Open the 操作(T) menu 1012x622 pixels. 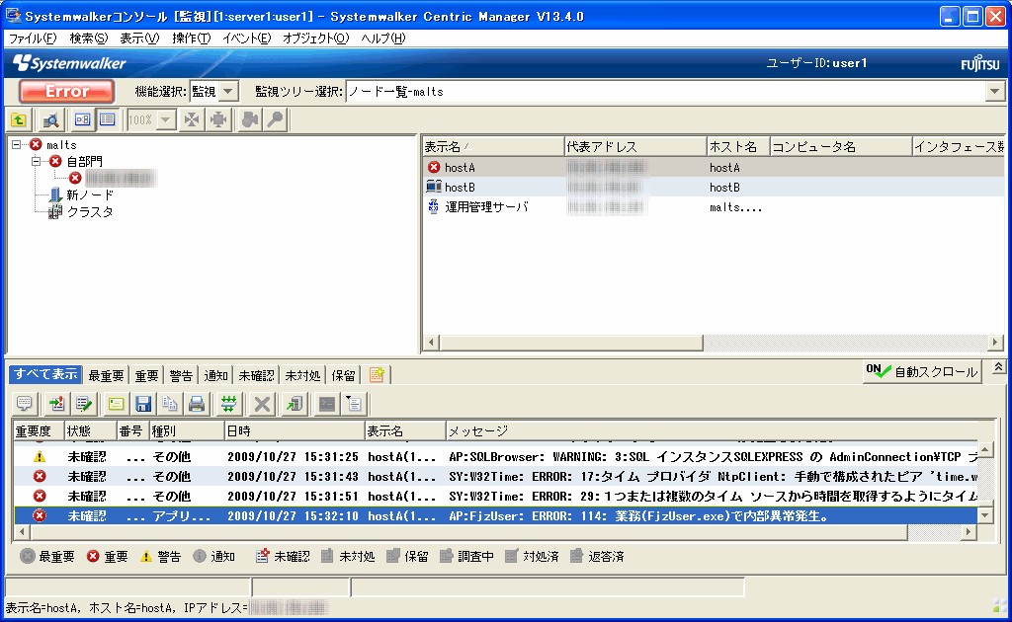(191, 39)
